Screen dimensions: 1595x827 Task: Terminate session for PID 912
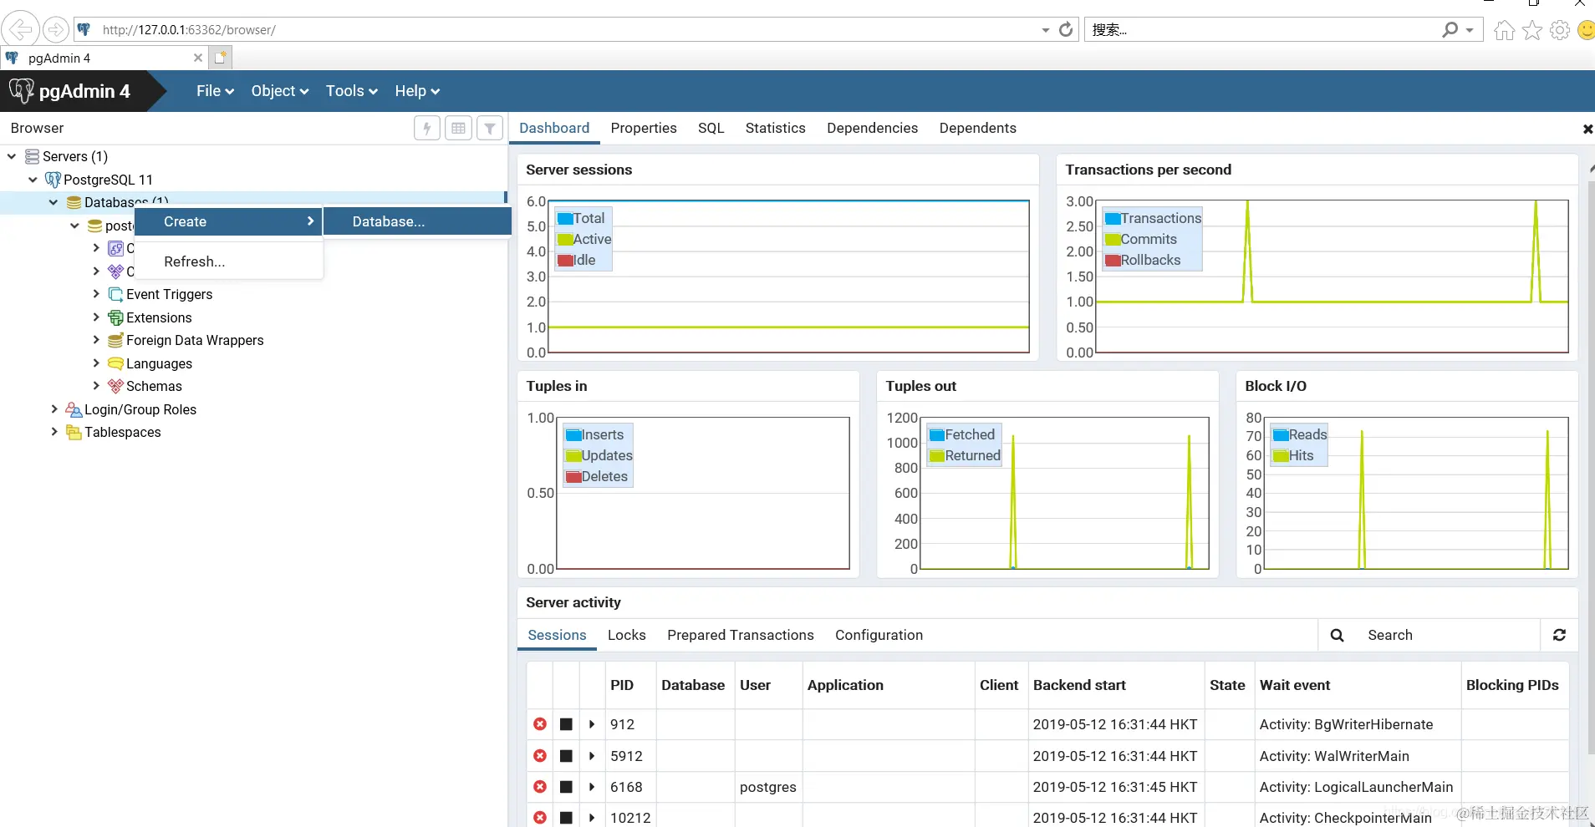[x=540, y=724]
